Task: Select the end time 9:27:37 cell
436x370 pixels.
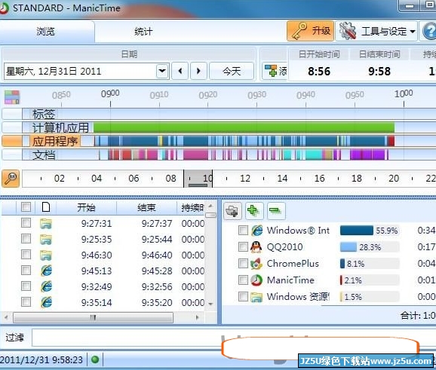Action: click(157, 223)
